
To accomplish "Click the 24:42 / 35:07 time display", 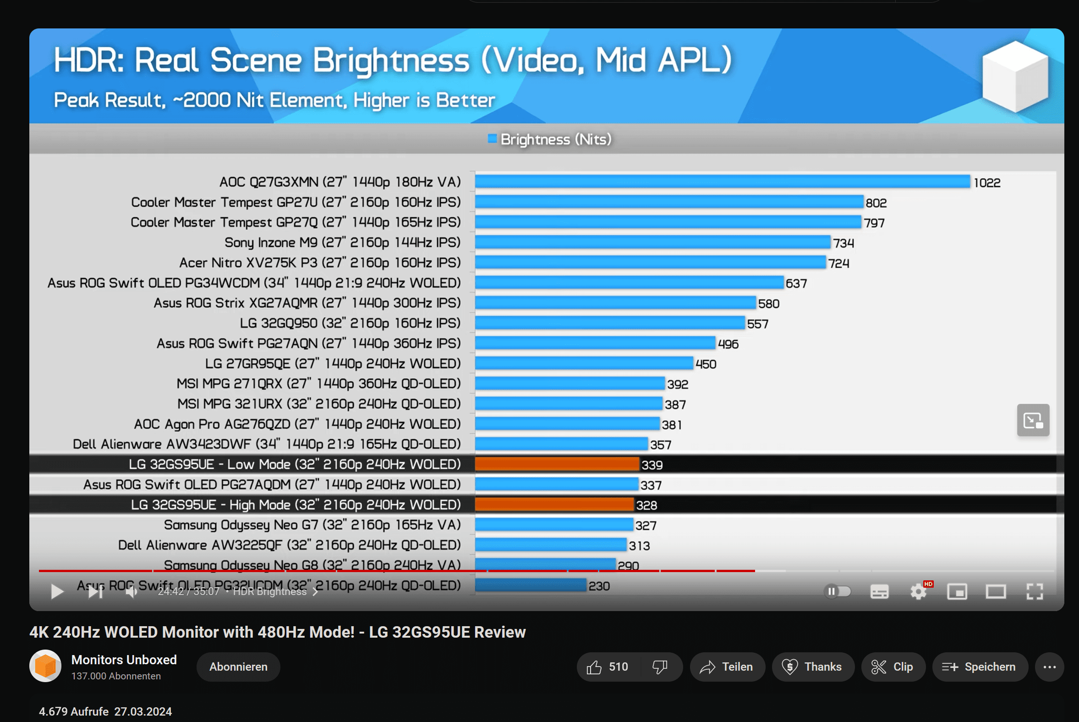I will point(189,592).
